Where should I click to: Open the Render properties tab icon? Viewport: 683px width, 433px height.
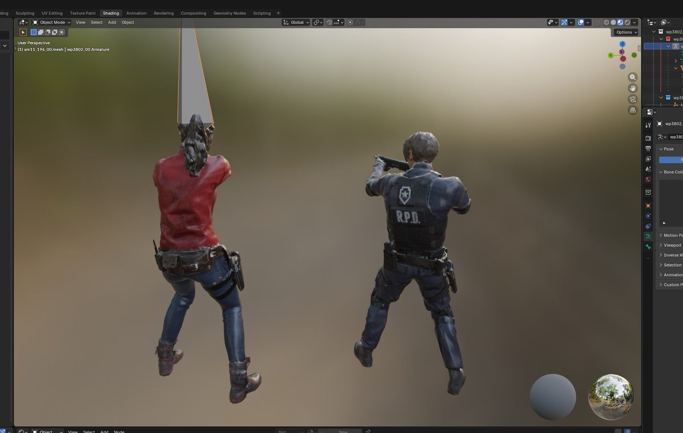[648, 138]
